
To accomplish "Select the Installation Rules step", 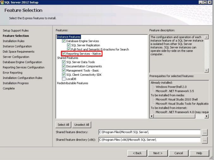I will tap(14, 41).
